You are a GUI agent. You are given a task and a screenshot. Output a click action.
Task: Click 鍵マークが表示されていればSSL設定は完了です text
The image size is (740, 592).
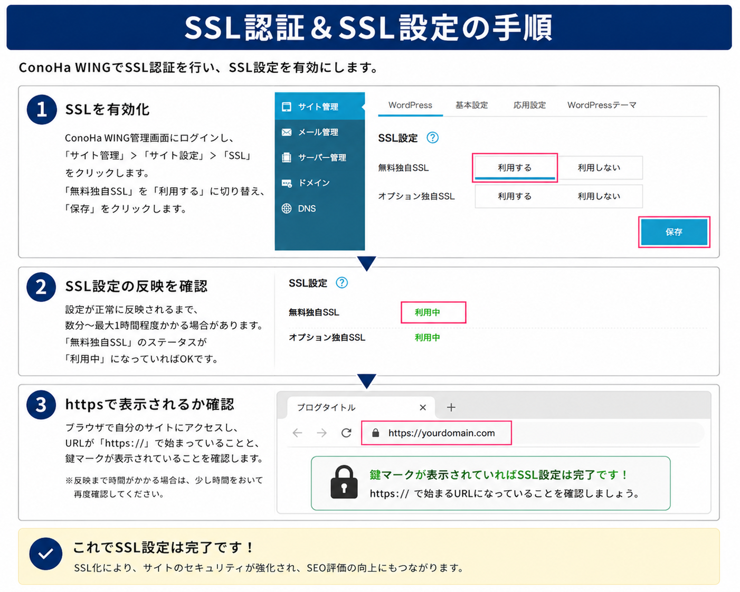point(499,475)
